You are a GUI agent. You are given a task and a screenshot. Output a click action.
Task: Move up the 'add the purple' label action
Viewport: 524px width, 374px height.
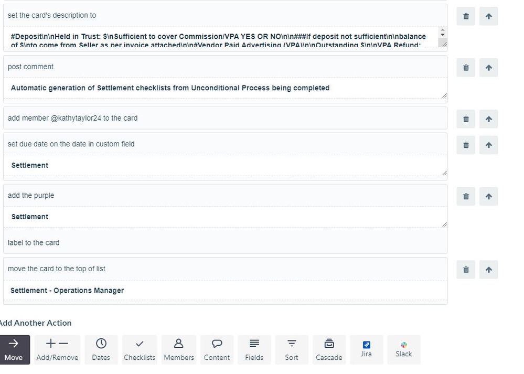(488, 196)
